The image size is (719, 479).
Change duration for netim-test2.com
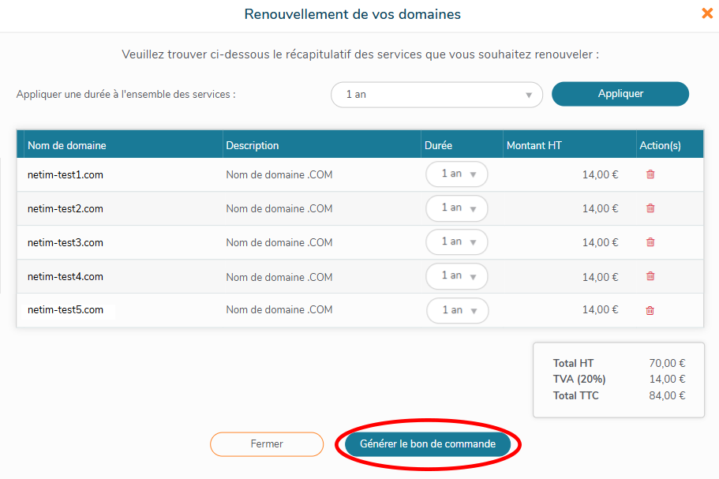[457, 208]
